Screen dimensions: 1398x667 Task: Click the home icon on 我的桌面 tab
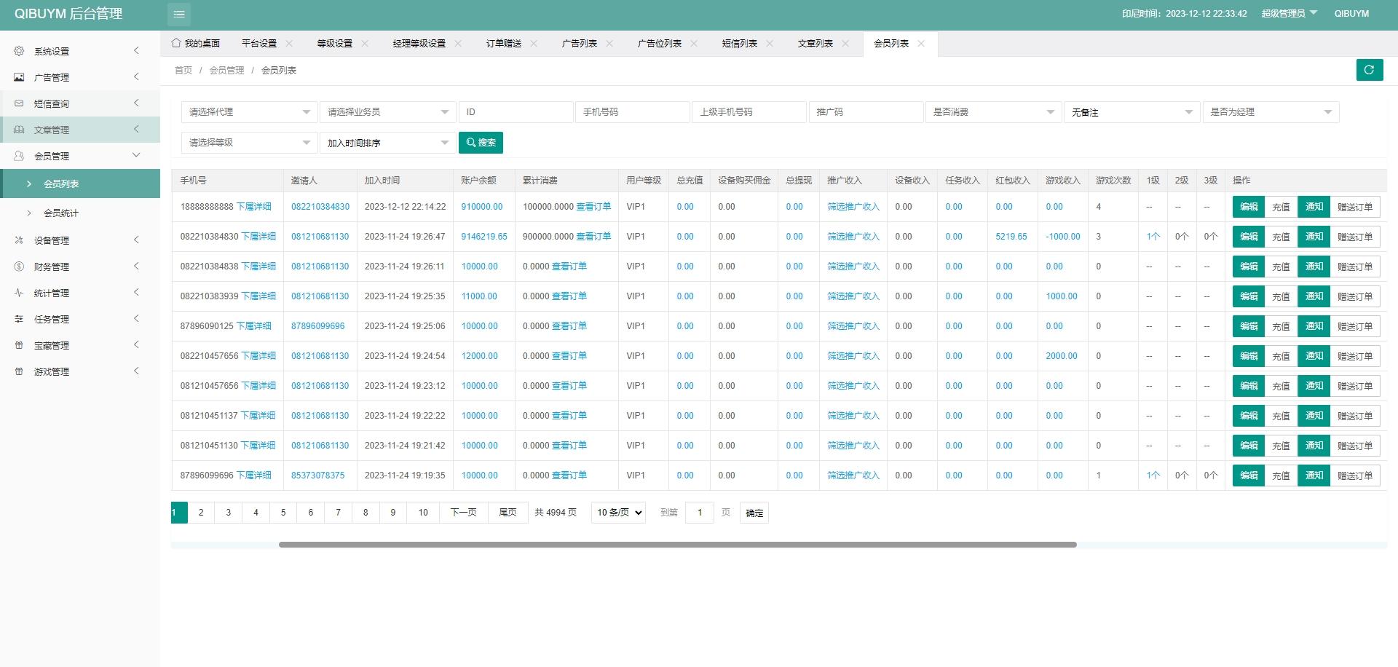pyautogui.click(x=176, y=43)
